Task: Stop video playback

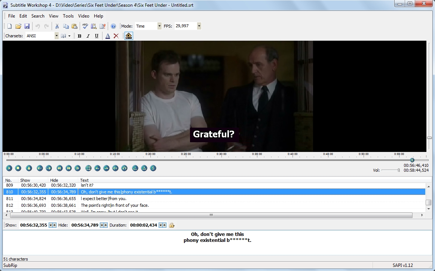Action: 18,168
